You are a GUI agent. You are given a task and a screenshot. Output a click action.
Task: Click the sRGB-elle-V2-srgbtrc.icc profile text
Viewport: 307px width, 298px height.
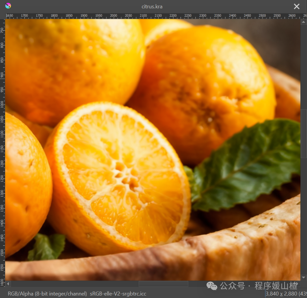click(118, 294)
